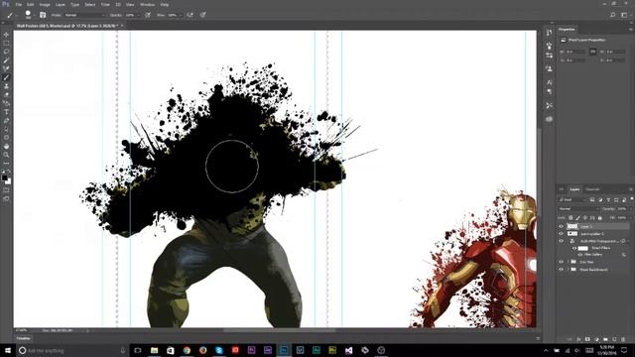Select the Lasso tool
Image resolution: width=635 pixels, height=357 pixels.
(6, 52)
